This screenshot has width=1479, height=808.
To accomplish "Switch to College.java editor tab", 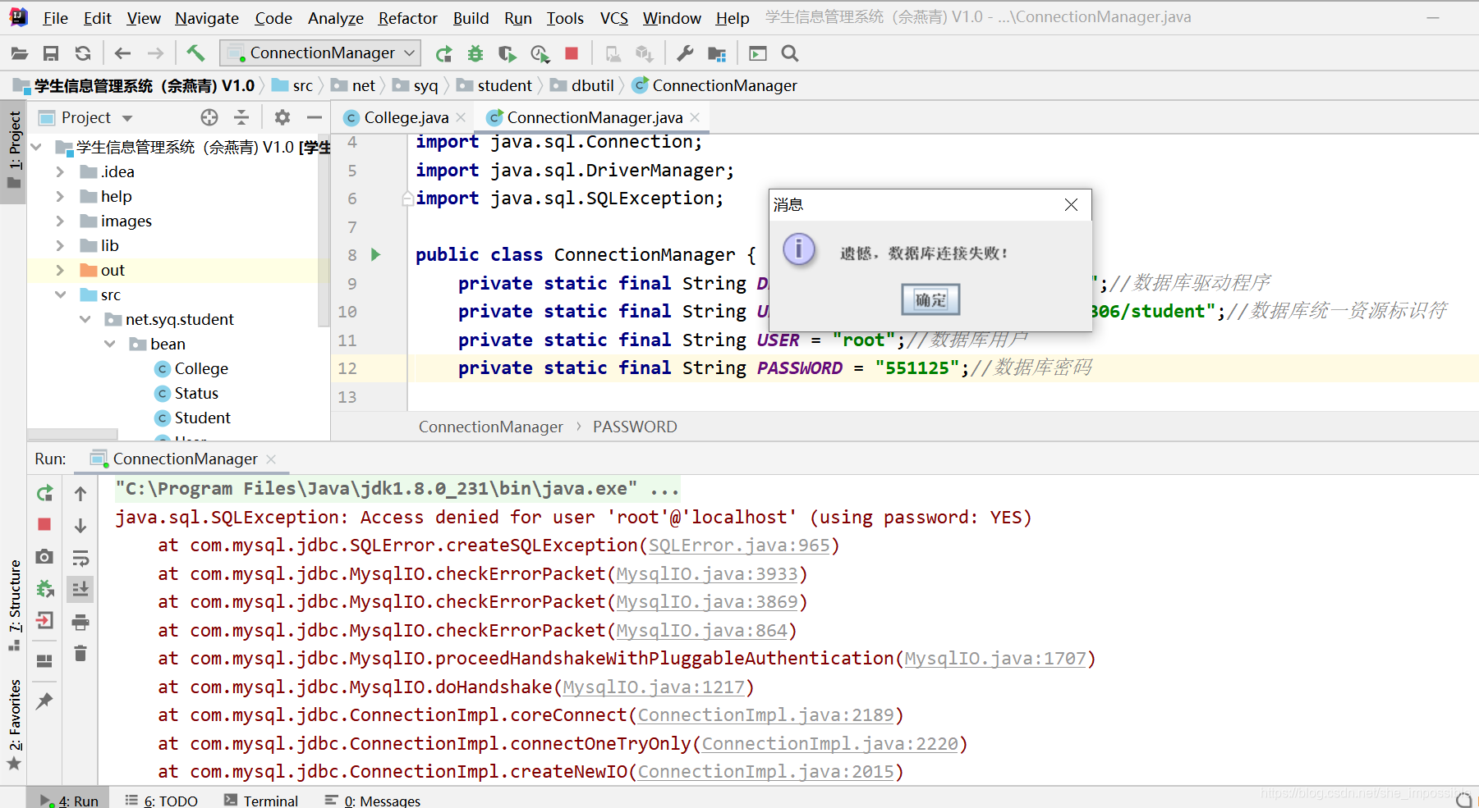I will (406, 117).
